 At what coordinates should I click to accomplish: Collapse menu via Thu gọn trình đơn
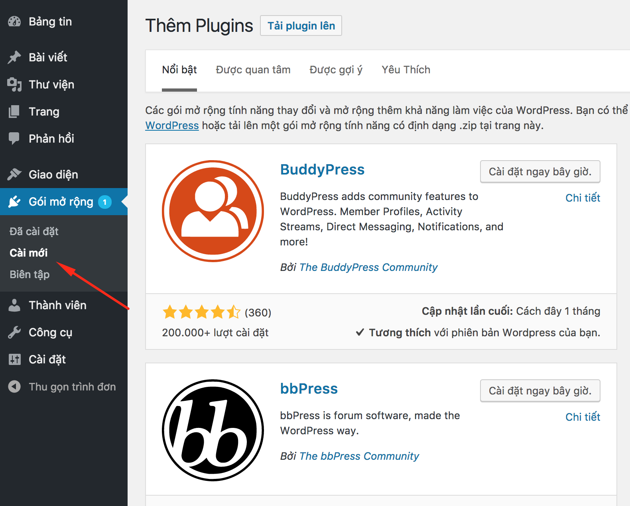click(64, 386)
